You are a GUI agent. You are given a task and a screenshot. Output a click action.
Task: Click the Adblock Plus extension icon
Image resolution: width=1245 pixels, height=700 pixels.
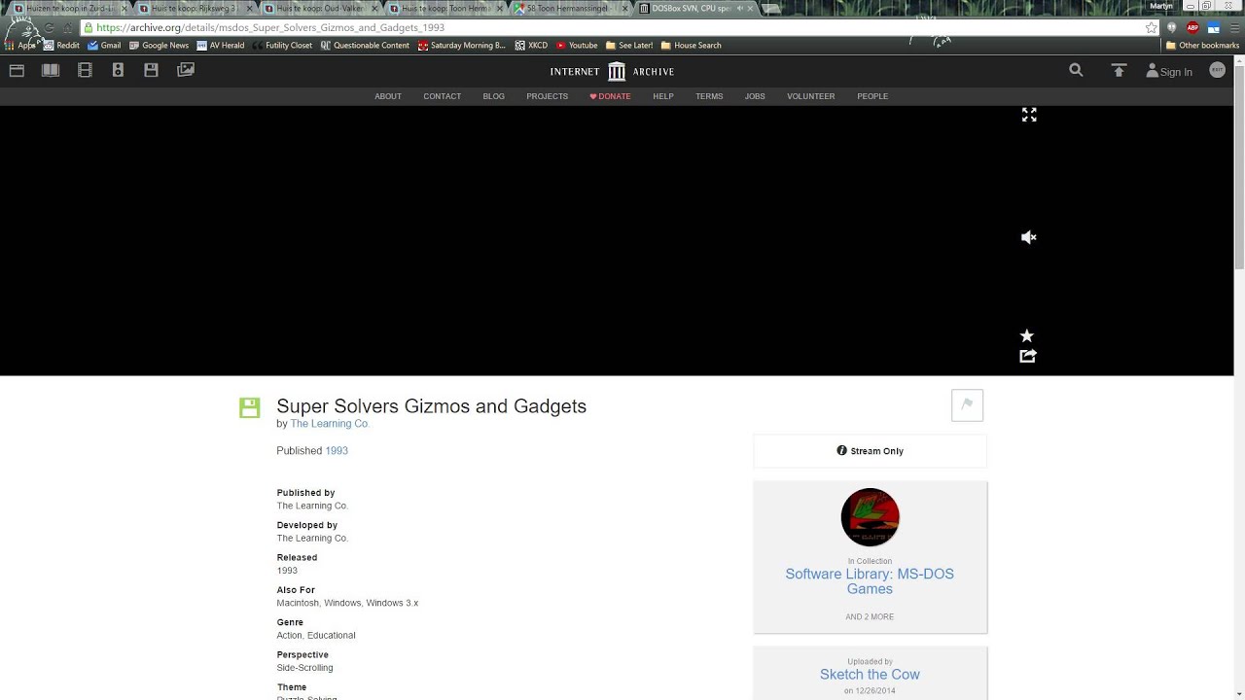click(x=1192, y=28)
